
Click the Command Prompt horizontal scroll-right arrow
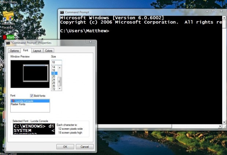[220, 126]
